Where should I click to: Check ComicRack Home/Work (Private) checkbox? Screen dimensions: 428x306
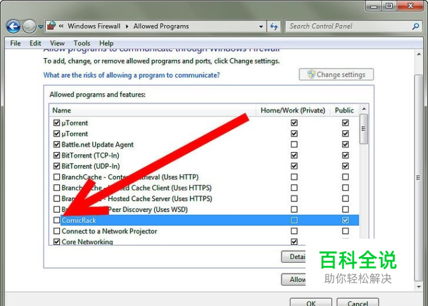pyautogui.click(x=294, y=220)
